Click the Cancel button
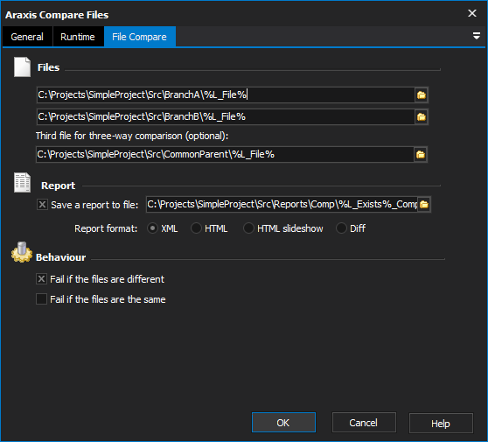488x442 pixels. [x=364, y=423]
